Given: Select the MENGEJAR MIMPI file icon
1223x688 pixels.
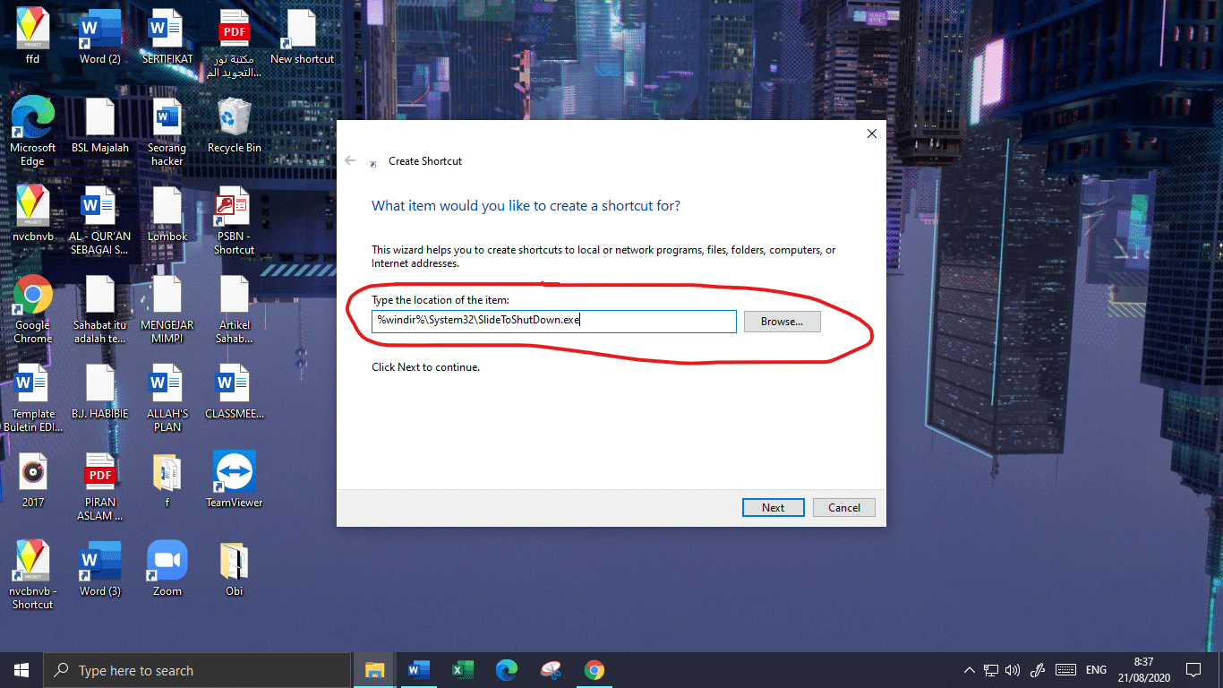Looking at the screenshot, I should pyautogui.click(x=167, y=309).
